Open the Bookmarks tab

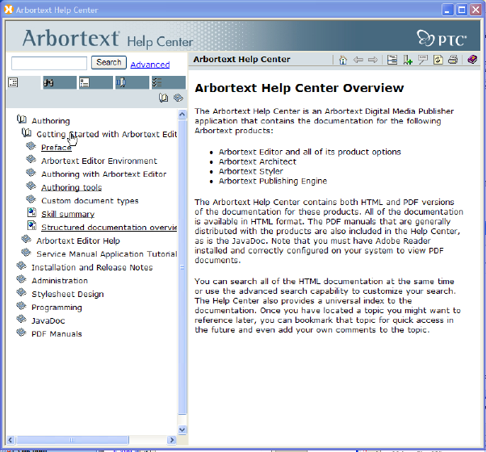[x=132, y=82]
